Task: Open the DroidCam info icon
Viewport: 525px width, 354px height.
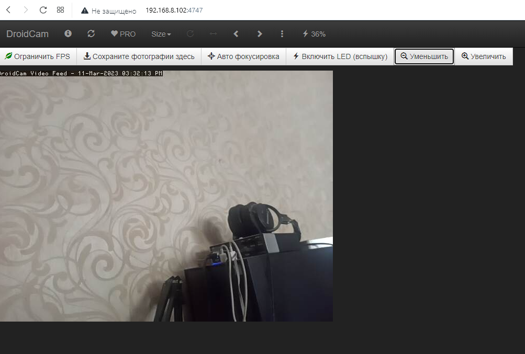Action: 68,33
